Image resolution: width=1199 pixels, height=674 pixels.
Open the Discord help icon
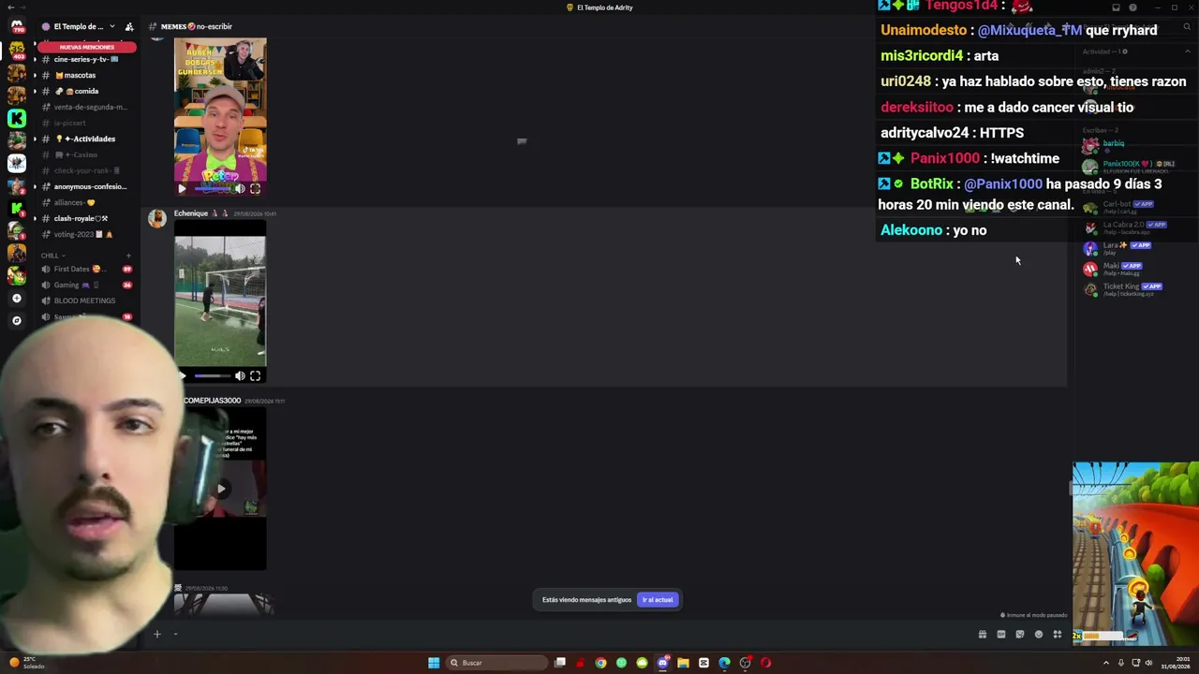pos(1132,7)
